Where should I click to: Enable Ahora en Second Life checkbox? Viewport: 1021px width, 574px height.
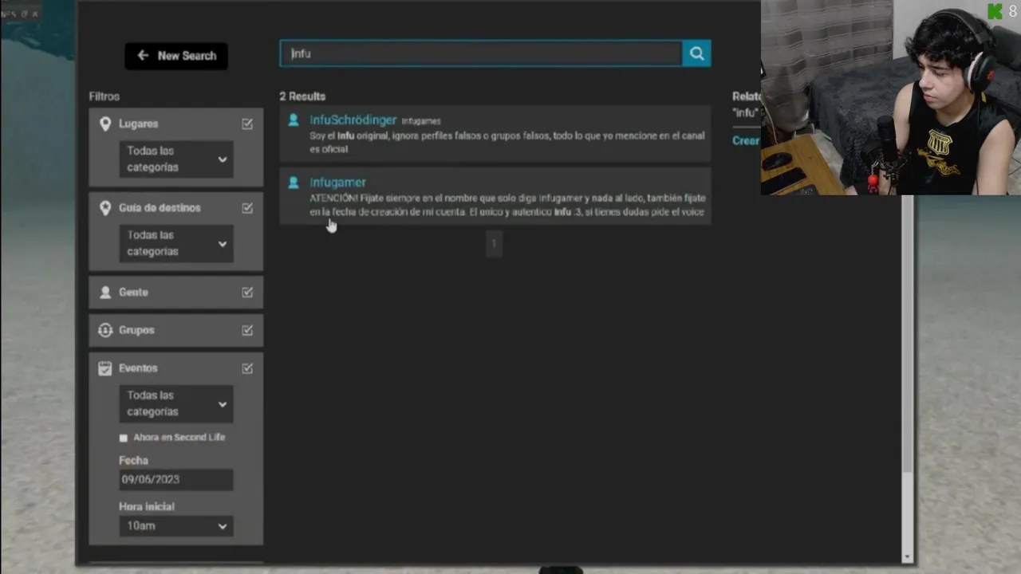click(x=123, y=438)
